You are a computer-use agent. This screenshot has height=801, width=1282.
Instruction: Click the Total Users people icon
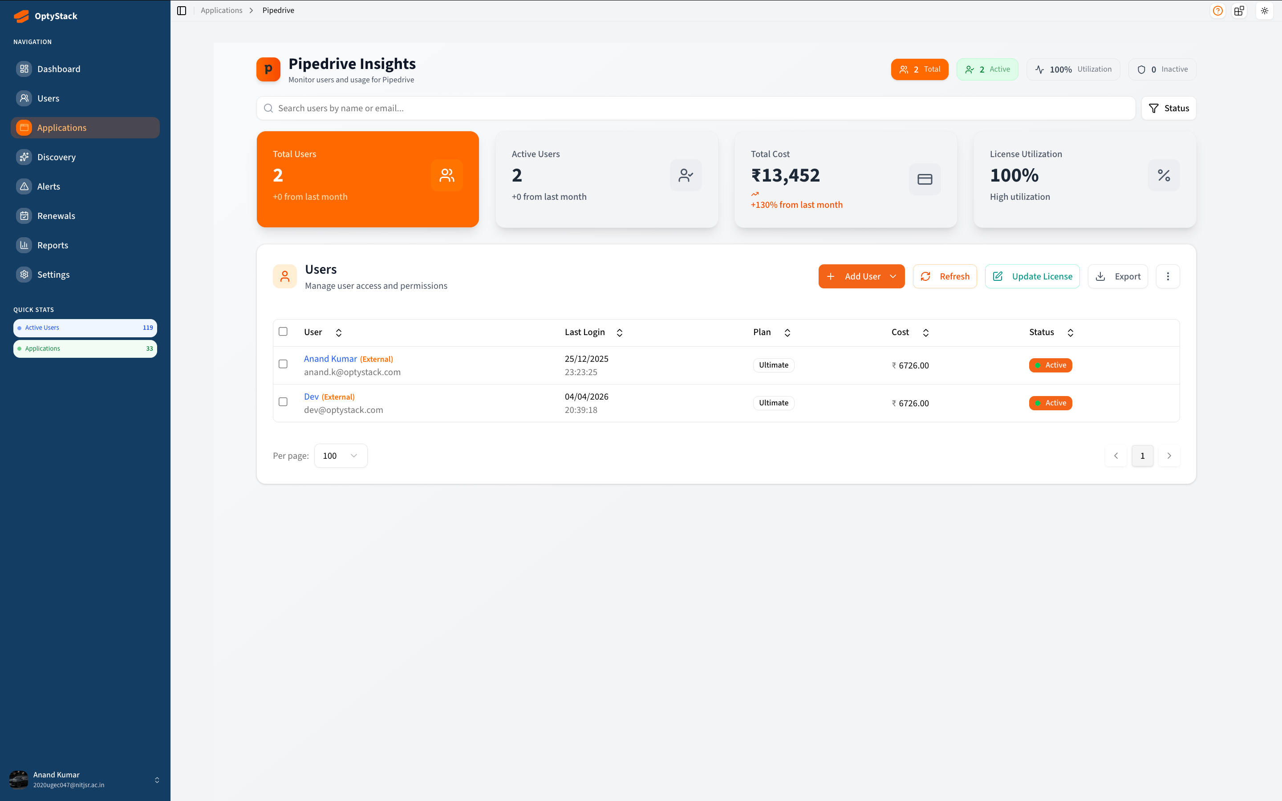click(x=446, y=175)
